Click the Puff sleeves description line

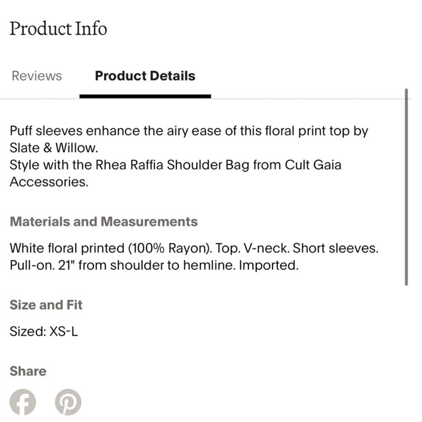[189, 131]
